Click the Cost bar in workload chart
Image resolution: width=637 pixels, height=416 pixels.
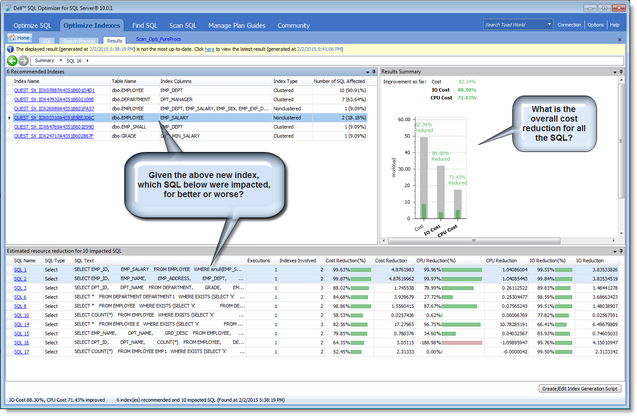point(424,178)
